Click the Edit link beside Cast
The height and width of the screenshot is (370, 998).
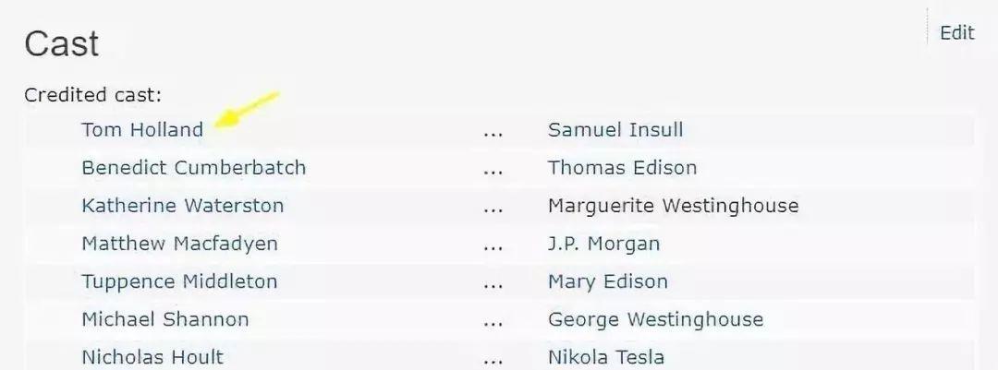[956, 33]
